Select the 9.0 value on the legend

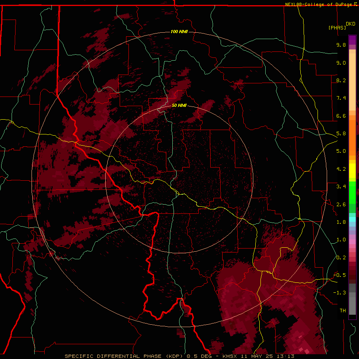[341, 63]
